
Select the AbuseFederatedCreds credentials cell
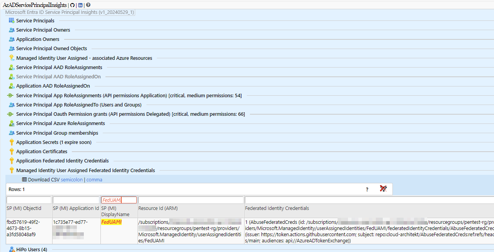click(369, 231)
